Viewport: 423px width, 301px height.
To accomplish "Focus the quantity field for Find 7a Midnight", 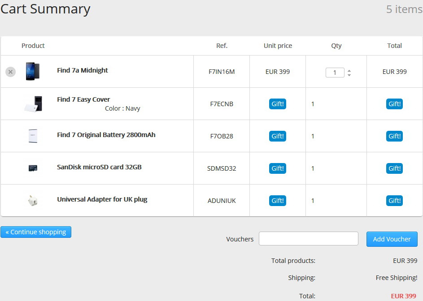I will pyautogui.click(x=335, y=72).
